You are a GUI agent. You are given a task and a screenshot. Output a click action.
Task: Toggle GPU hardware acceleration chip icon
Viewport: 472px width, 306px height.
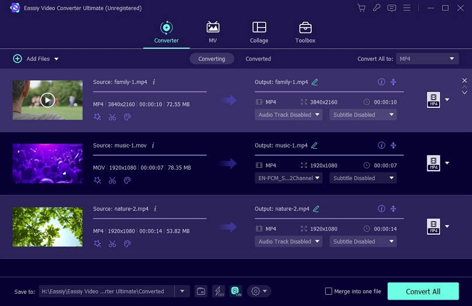pyautogui.click(x=235, y=291)
